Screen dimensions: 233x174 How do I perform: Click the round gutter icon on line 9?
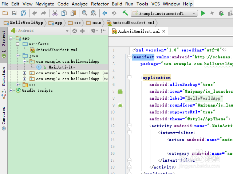tap(120, 105)
